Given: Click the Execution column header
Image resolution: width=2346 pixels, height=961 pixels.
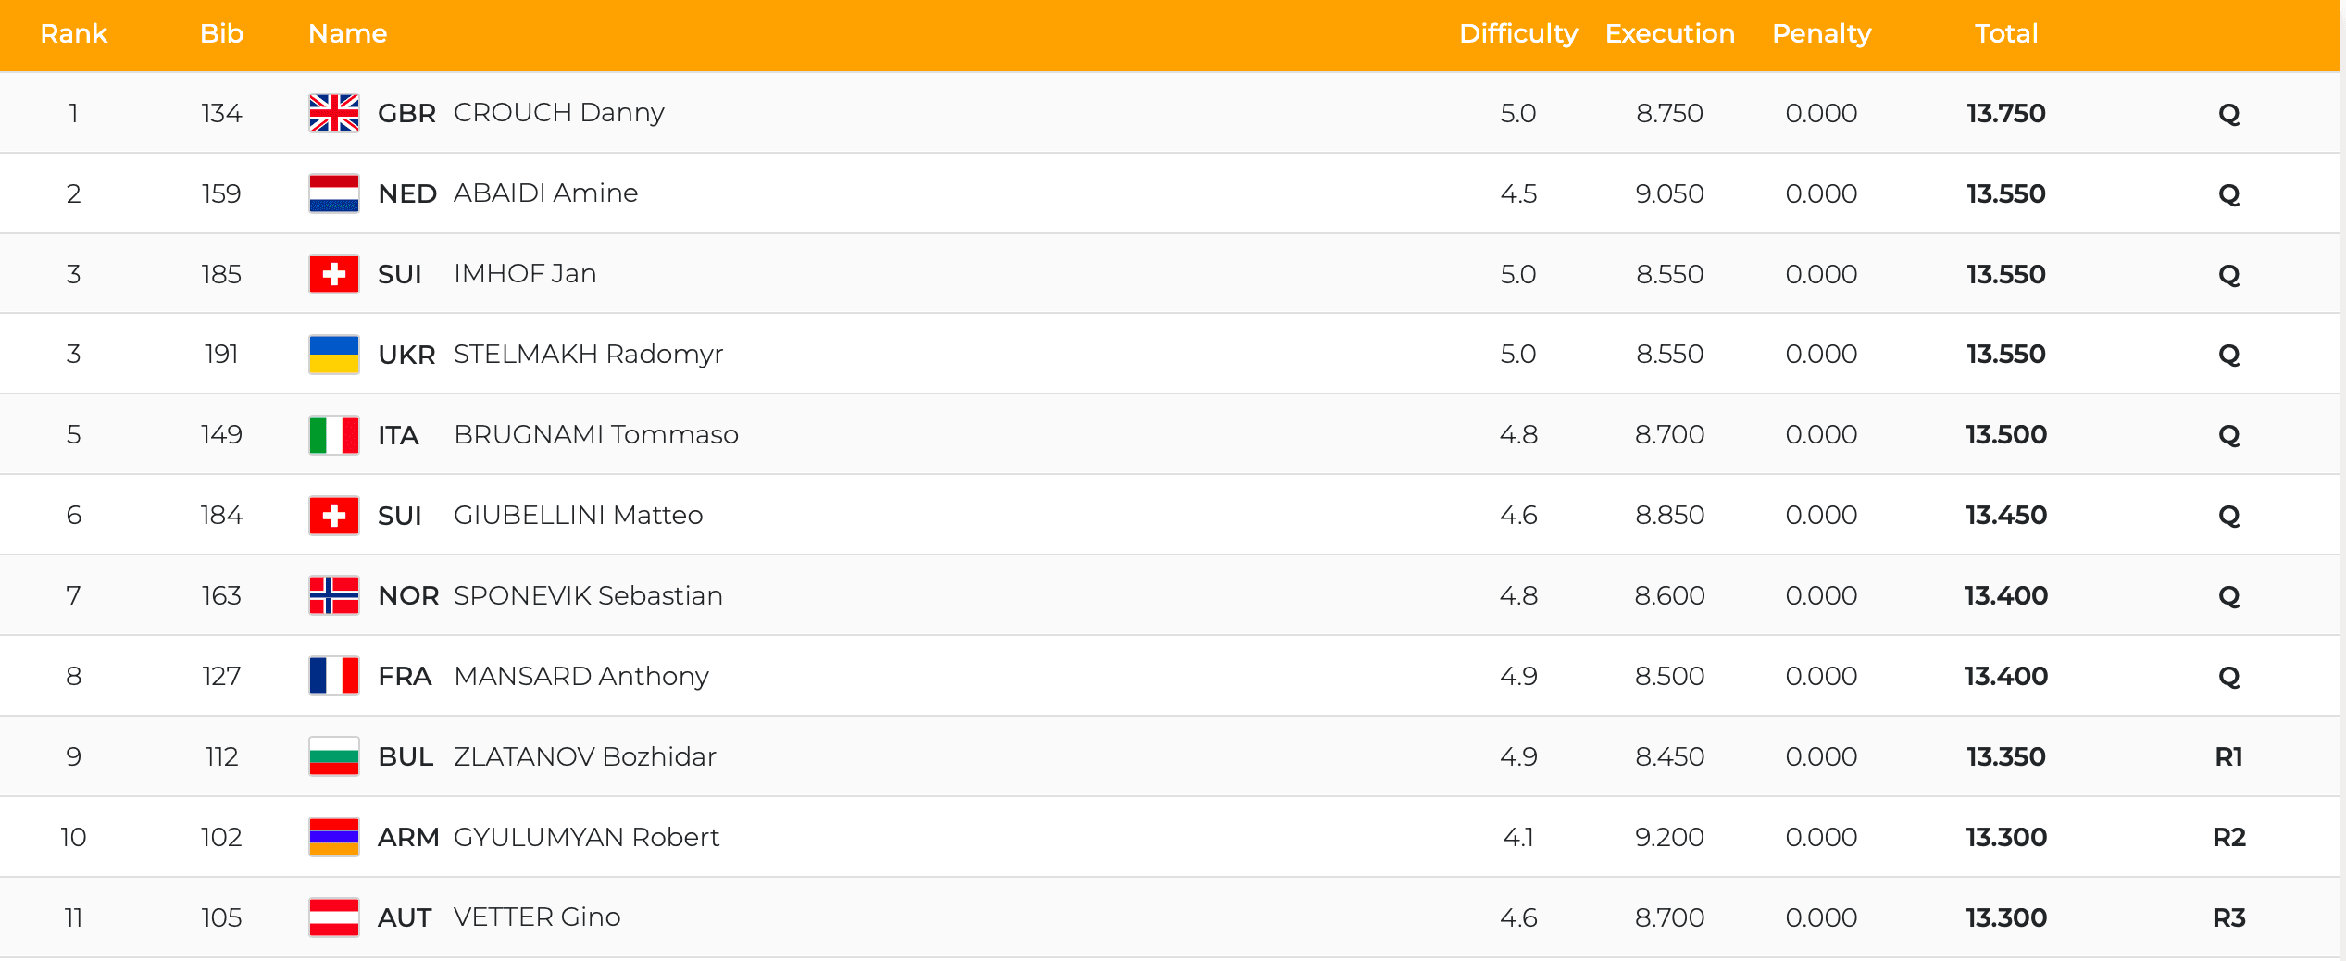Looking at the screenshot, I should click(x=1669, y=33).
